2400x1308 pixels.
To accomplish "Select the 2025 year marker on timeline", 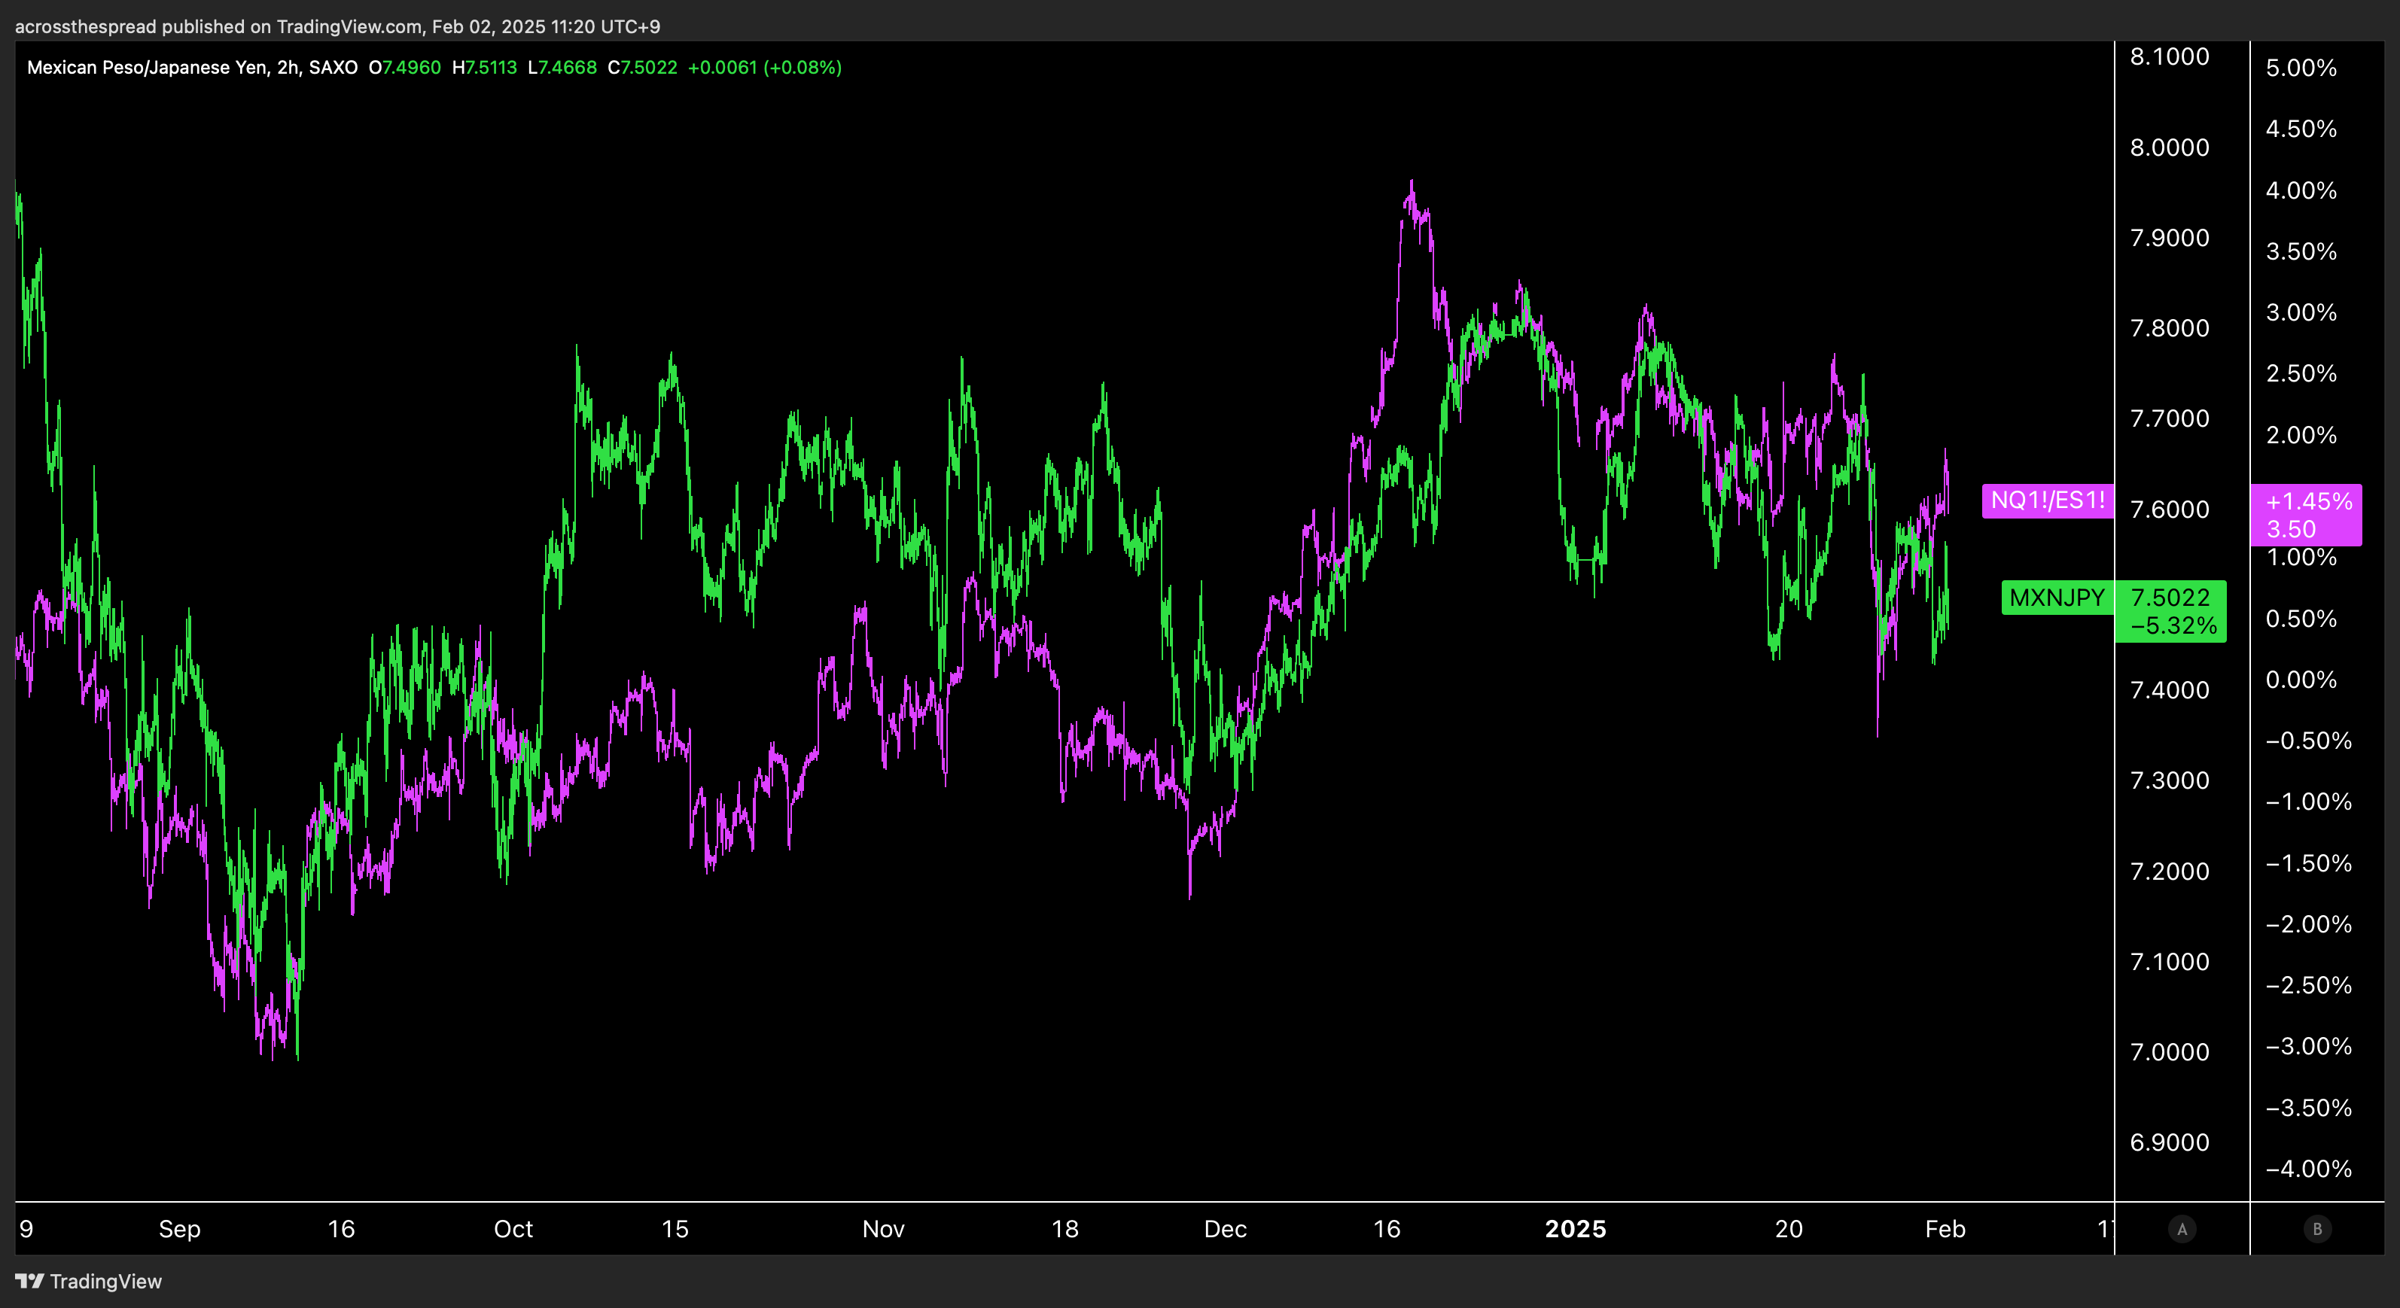I will point(1575,1229).
